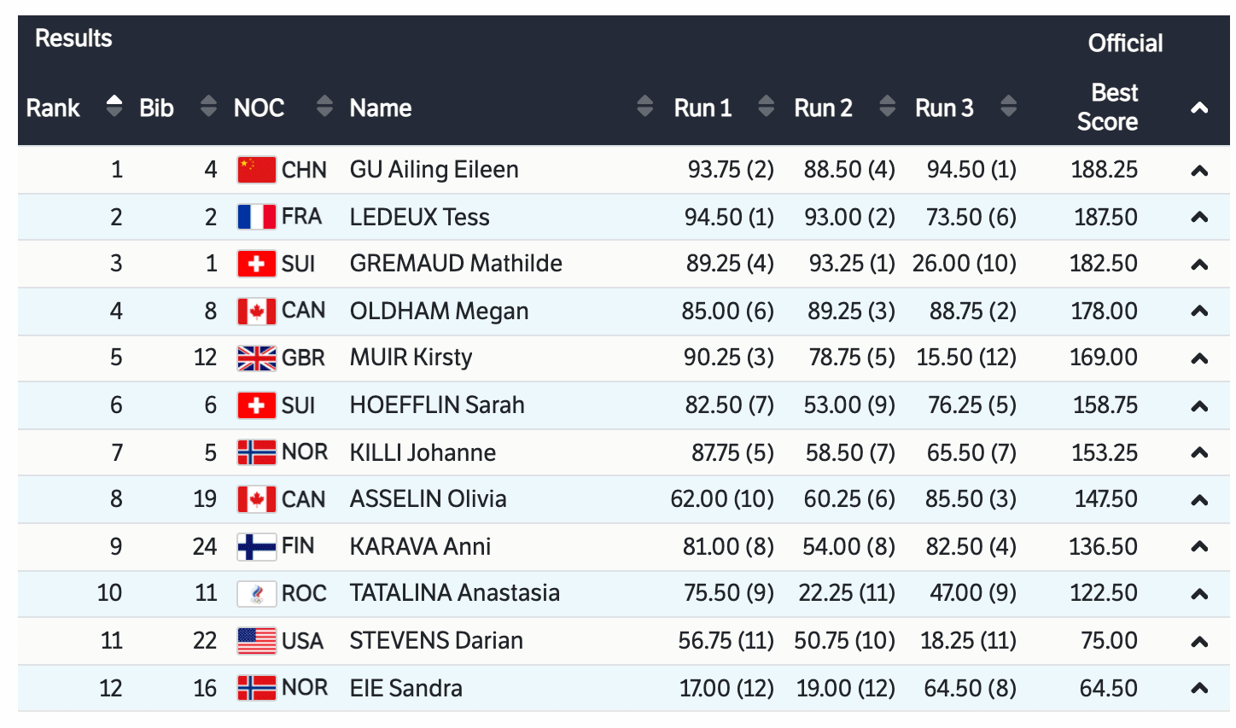This screenshot has height=728, width=1236.
Task: Click the Great Britain flag icon
Action: coord(256,358)
